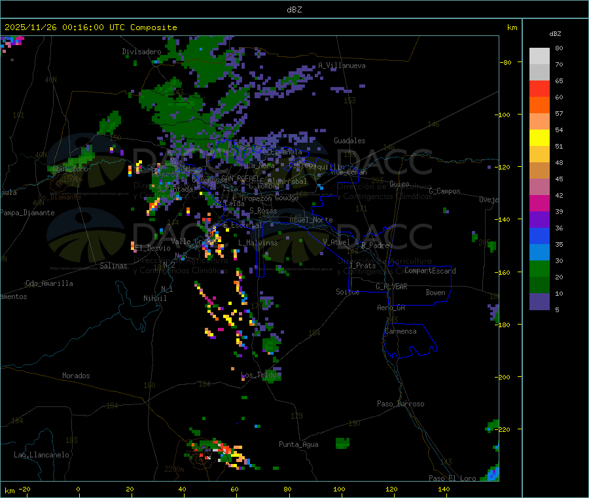Click the 'CompantEscard' map label
The height and width of the screenshot is (498, 589).
tap(430, 271)
